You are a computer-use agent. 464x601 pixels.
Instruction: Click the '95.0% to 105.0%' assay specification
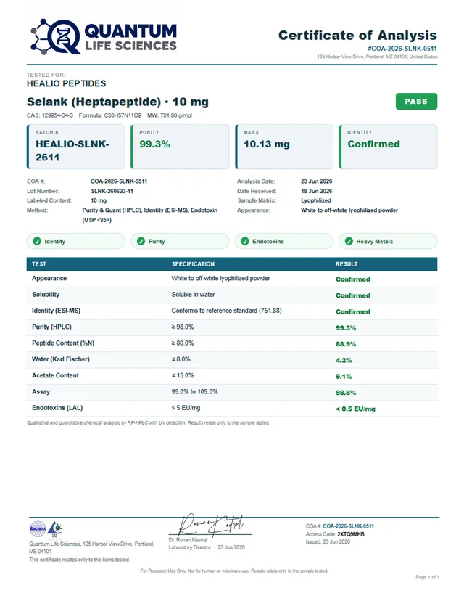click(x=194, y=392)
